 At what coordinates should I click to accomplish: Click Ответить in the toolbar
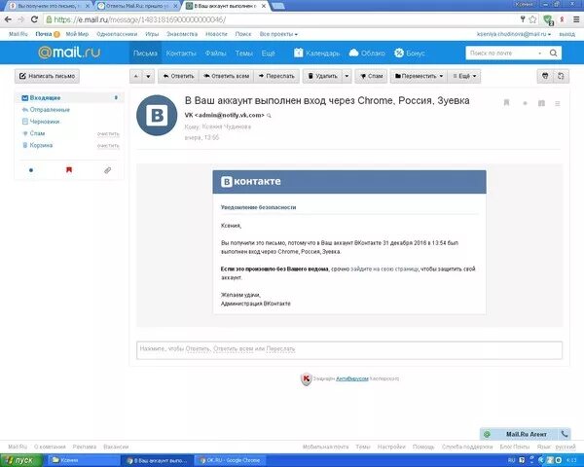[x=179, y=76]
